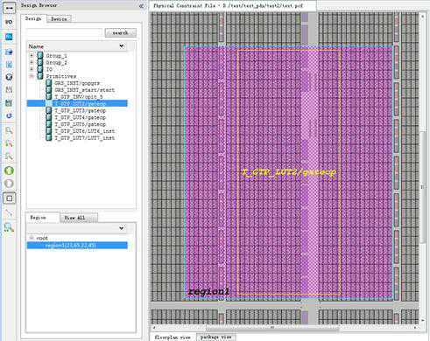Expand the Group_1 tree node

coord(32,55)
